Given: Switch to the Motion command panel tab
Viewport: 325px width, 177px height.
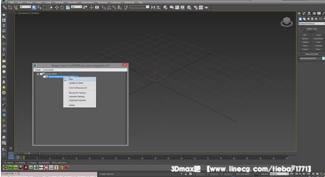Looking at the screenshot, I should coord(314,13).
